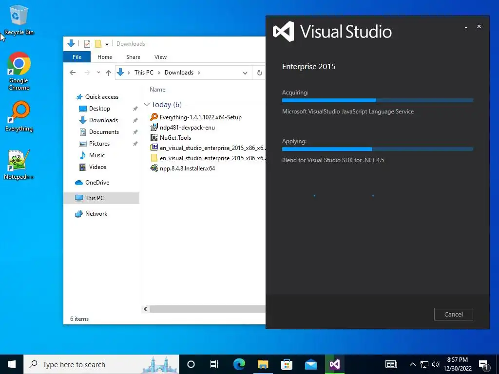Launch the Google Chrome desktop shortcut
Image resolution: width=499 pixels, height=374 pixels.
[x=19, y=71]
